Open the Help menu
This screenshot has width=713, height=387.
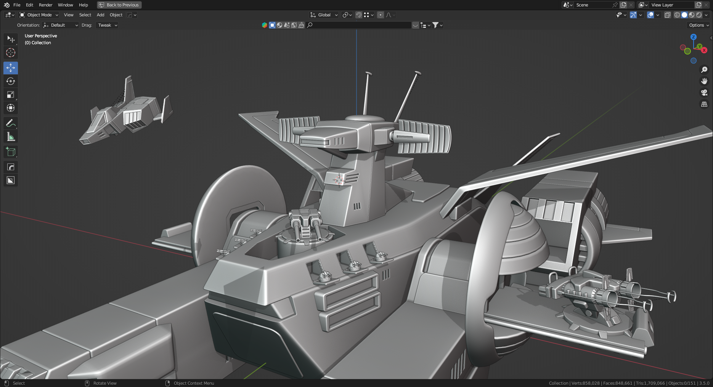pyautogui.click(x=83, y=5)
